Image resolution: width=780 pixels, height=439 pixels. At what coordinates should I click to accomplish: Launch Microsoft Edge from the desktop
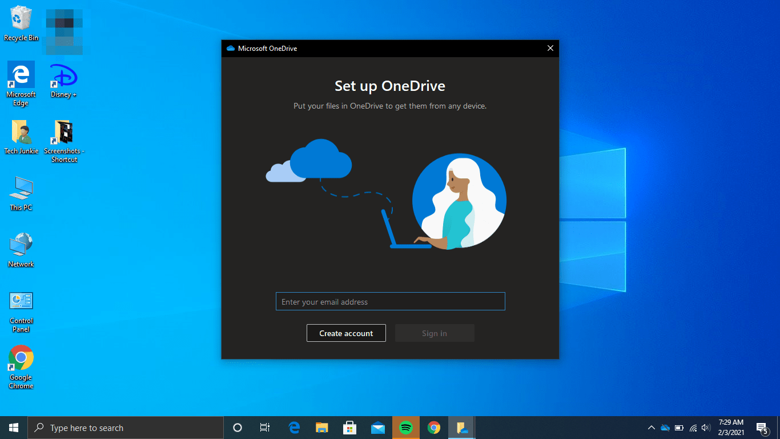(x=21, y=83)
